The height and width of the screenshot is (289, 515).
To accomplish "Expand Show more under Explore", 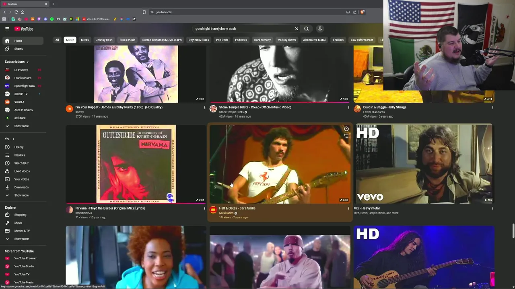I will [23, 239].
